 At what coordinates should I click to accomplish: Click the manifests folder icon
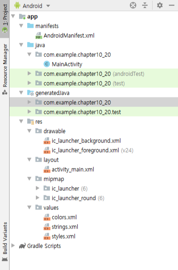[x=30, y=25]
